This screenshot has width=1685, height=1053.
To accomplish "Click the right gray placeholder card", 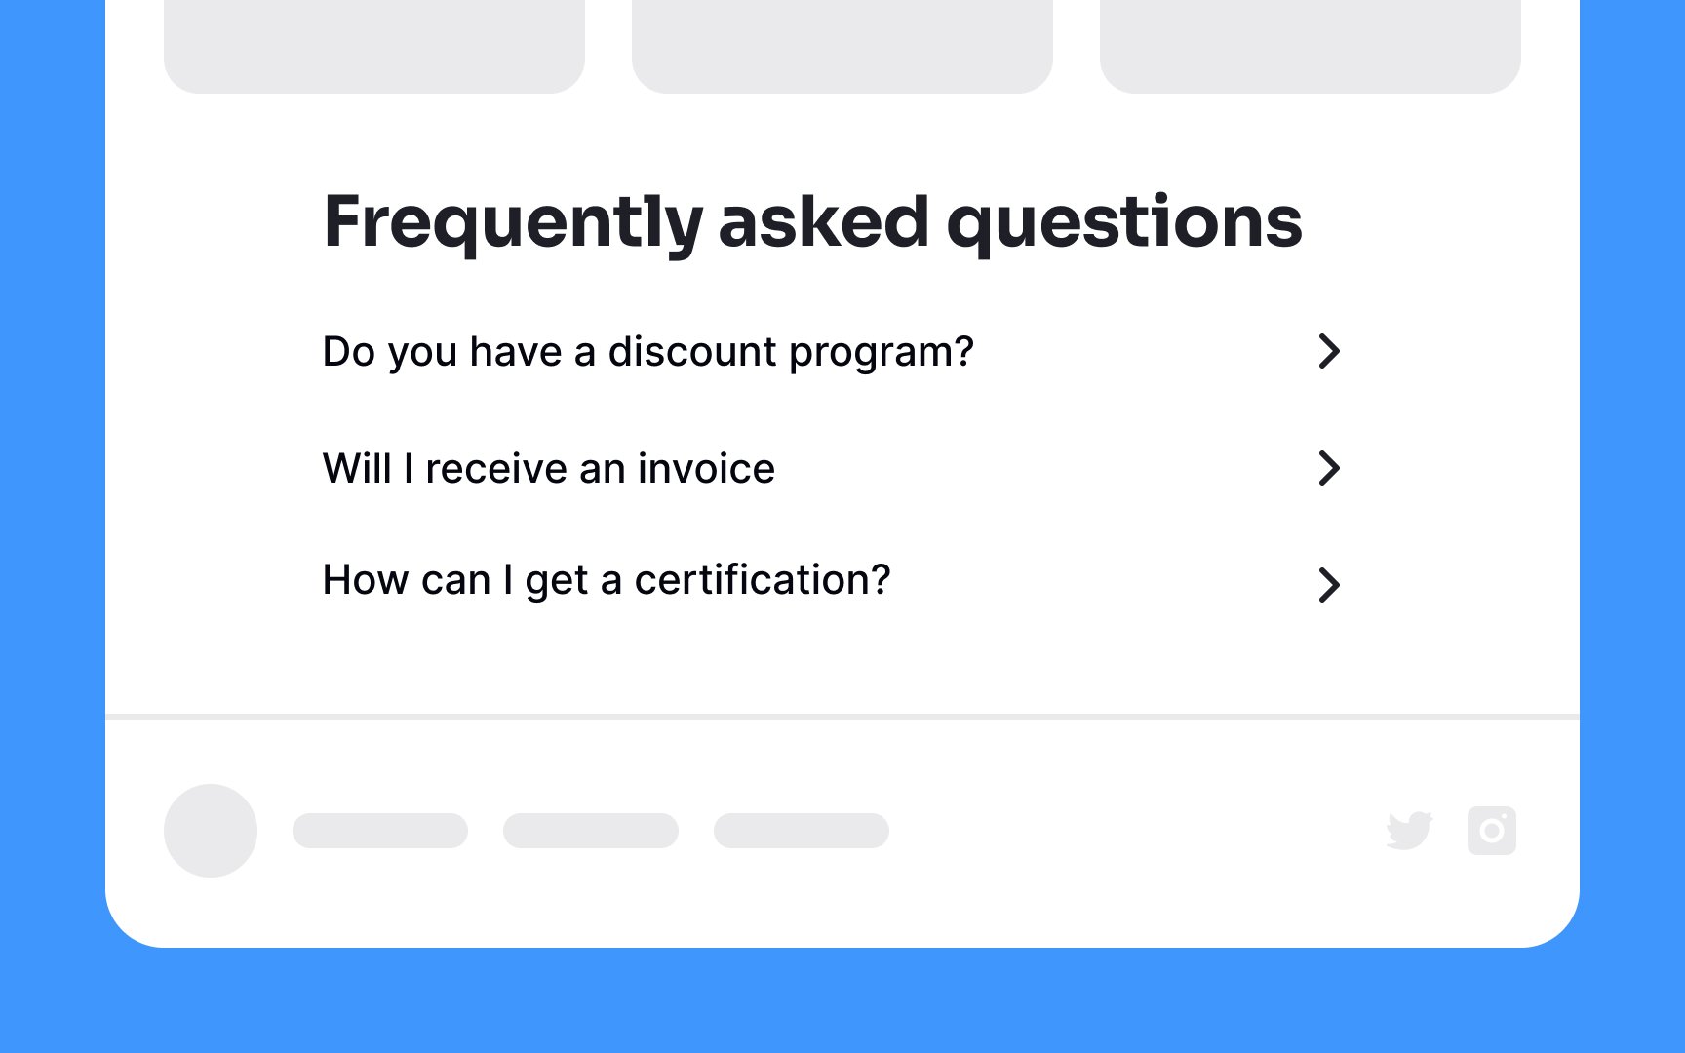I will click(x=1311, y=47).
